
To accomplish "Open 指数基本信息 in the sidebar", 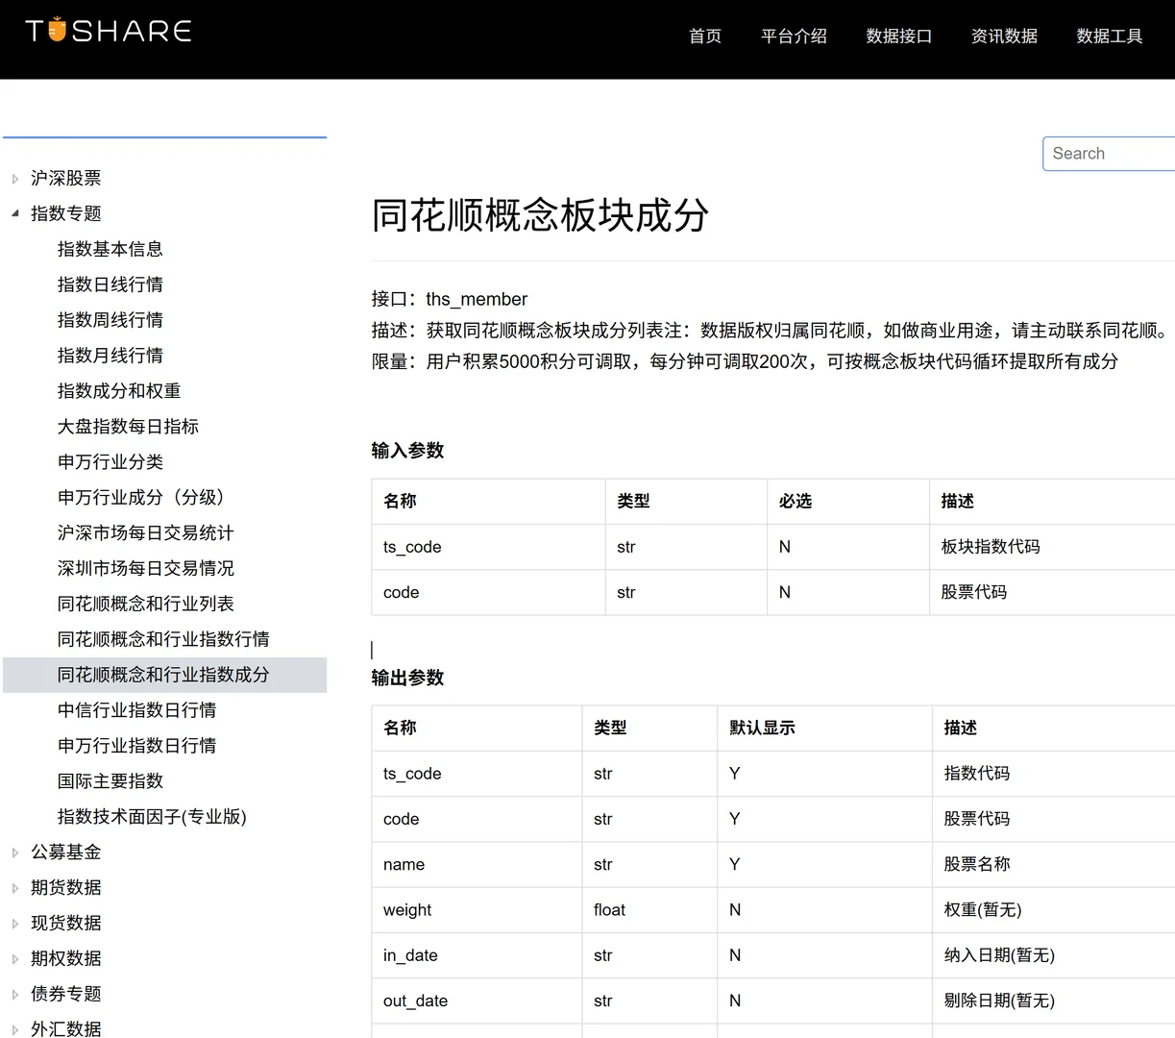I will point(110,248).
